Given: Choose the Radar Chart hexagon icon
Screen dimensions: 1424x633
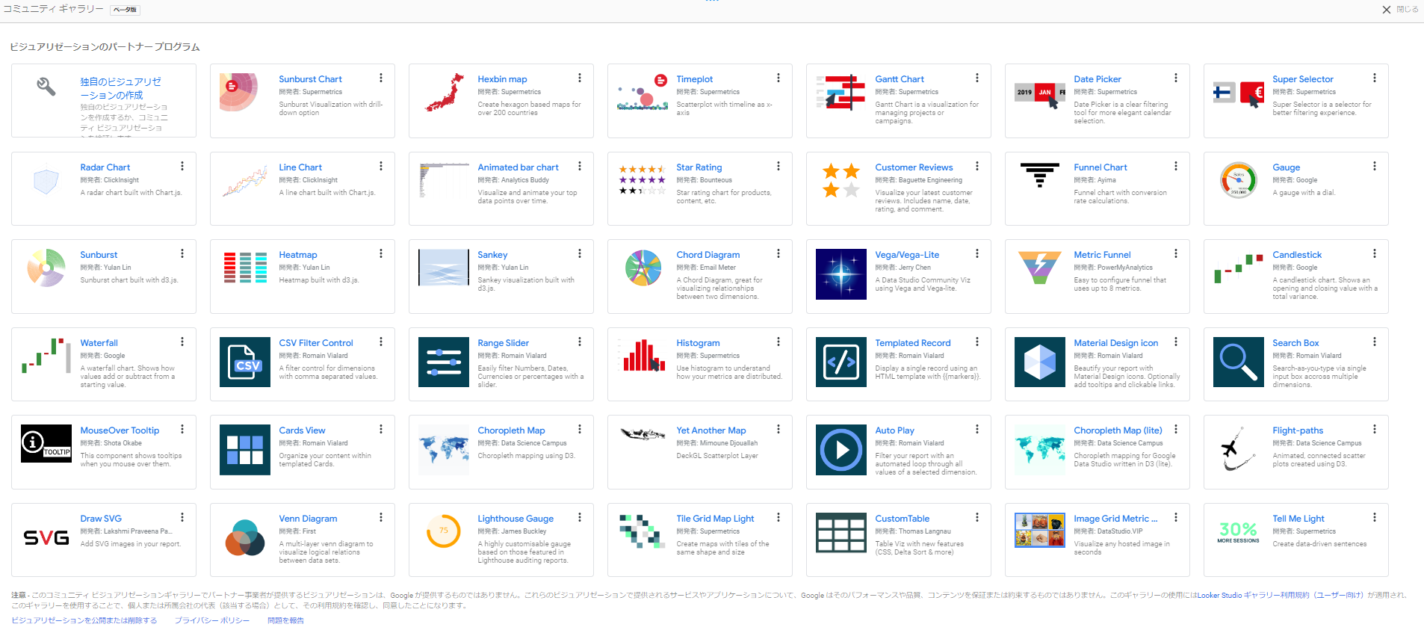Looking at the screenshot, I should click(46, 181).
